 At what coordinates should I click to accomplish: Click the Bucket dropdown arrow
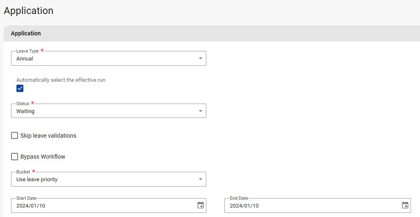coord(200,179)
